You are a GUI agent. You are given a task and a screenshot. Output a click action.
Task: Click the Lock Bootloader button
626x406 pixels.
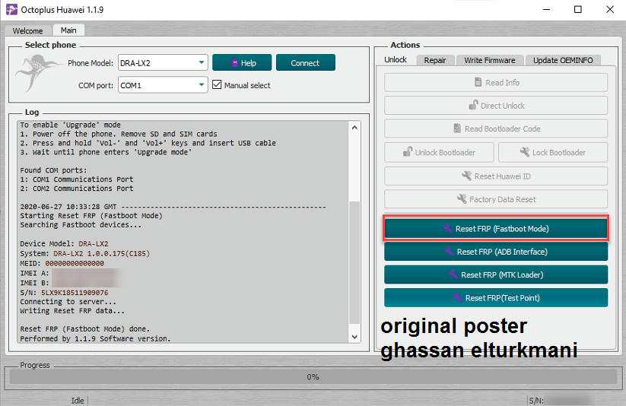pos(553,152)
